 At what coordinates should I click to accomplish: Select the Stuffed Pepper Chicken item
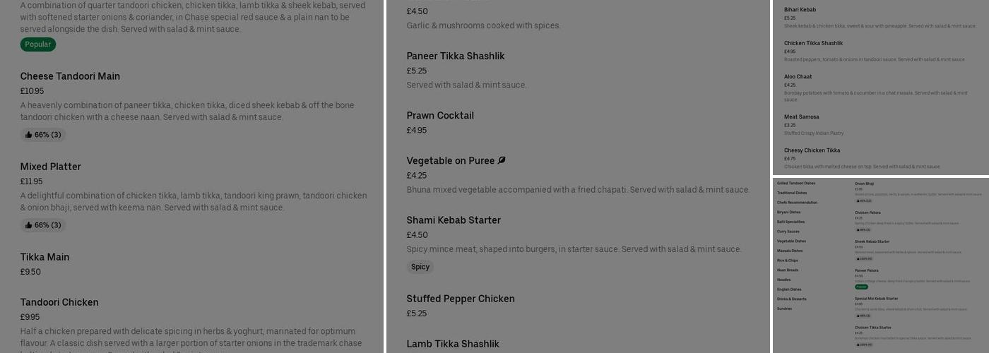click(461, 299)
